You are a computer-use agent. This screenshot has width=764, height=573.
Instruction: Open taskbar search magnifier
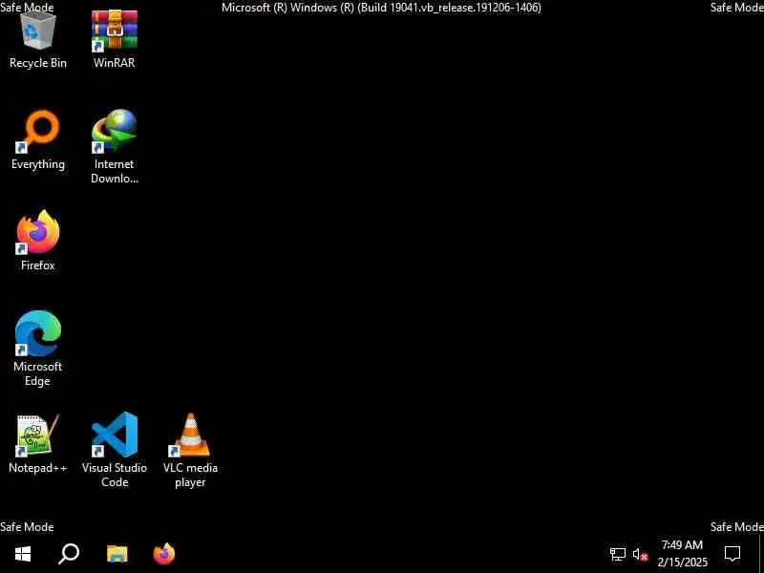(x=69, y=554)
